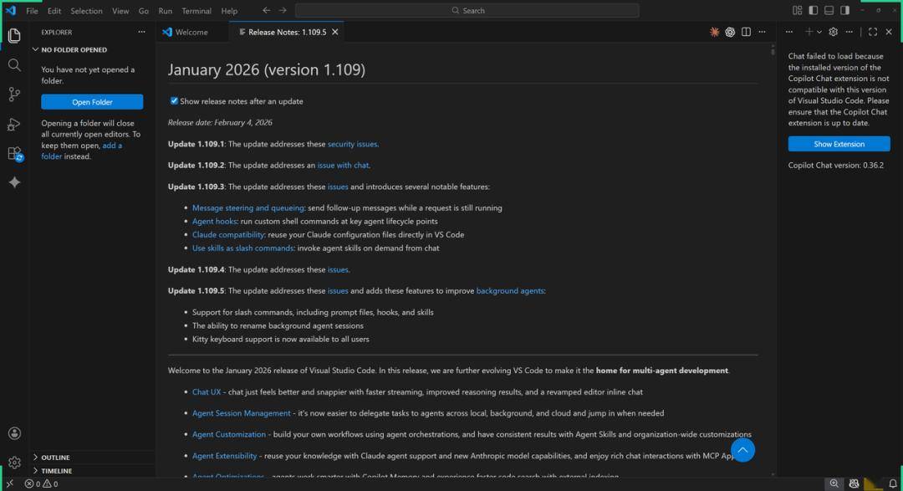Toggle the primary side bar visibility
This screenshot has height=491, width=903.
click(x=813, y=11)
